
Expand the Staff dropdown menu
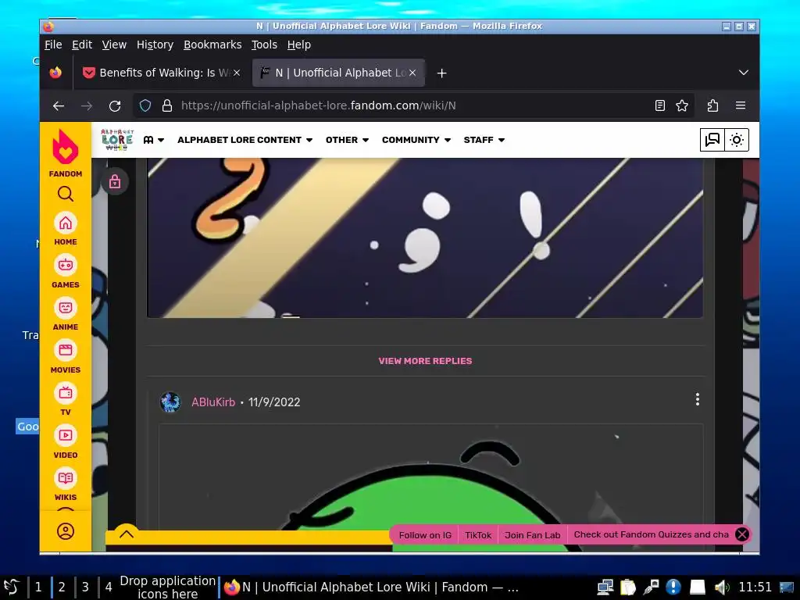pyautogui.click(x=484, y=140)
